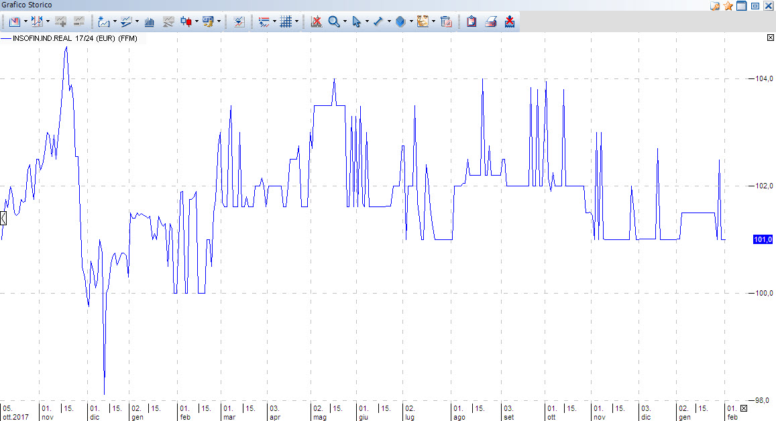Open the line drawing tool dropdown arrow
Screen dimensions: 776x421
coord(388,21)
